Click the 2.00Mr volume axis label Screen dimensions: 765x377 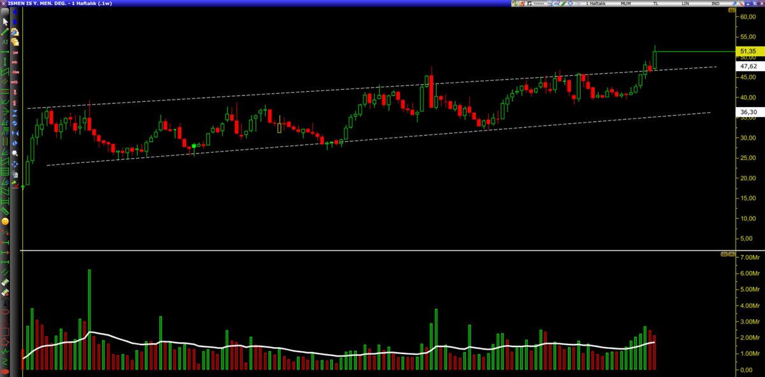(x=748, y=338)
